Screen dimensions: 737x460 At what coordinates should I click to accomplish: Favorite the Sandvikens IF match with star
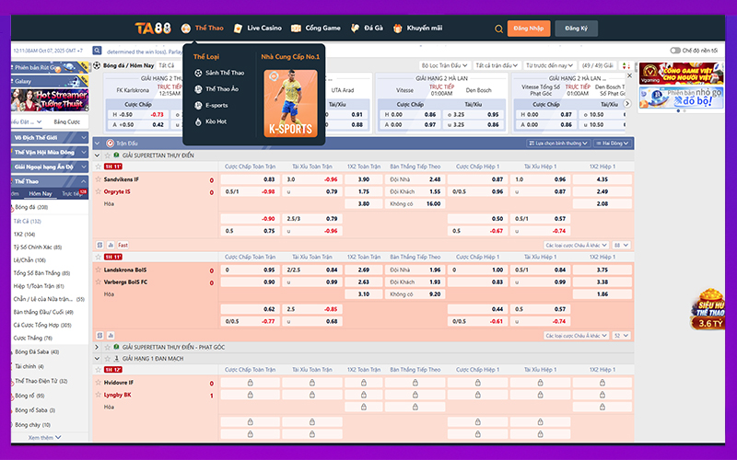(x=99, y=179)
